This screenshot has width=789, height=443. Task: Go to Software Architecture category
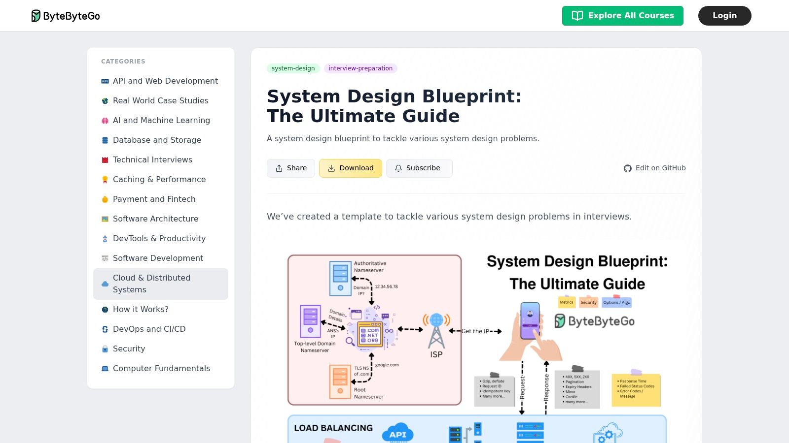(161, 219)
